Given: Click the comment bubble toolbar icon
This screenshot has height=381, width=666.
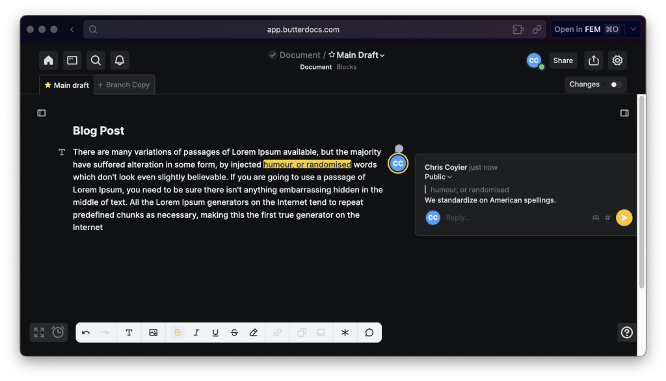Looking at the screenshot, I should tap(369, 332).
